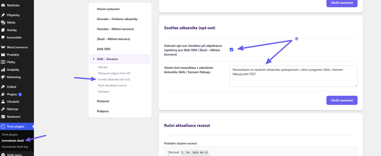The height and width of the screenshot is (156, 381).
Task: Click the Vlastní text nesouhlasu label
Action: coord(189,70)
